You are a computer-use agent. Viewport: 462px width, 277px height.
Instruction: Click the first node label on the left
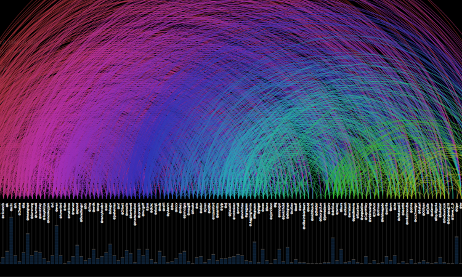pos(2,211)
